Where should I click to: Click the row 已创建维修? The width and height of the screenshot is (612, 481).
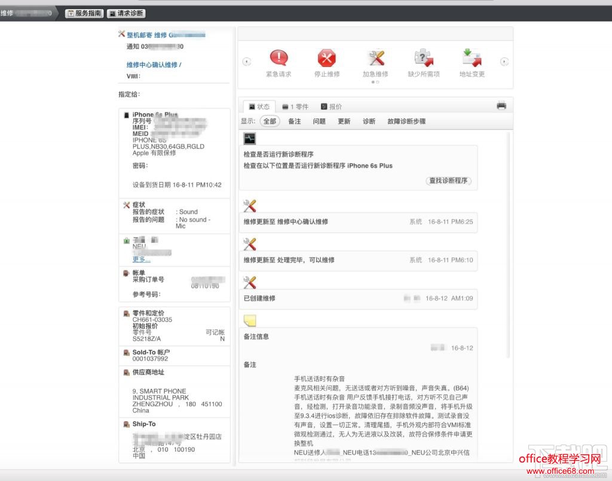(358, 299)
